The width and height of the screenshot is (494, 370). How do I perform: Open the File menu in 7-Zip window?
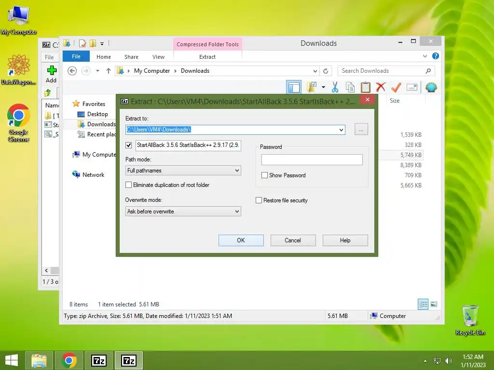point(49,57)
